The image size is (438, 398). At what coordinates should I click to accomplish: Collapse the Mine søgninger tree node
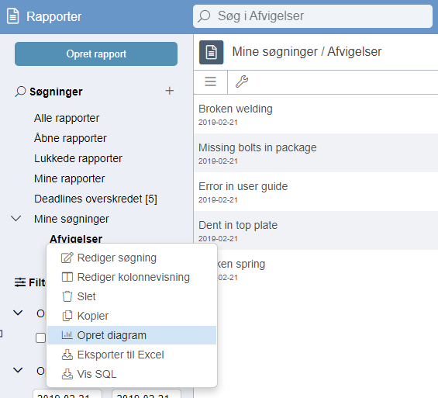(16, 218)
